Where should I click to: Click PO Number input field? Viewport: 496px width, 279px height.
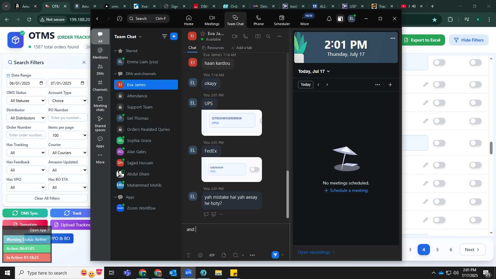[x=68, y=118]
